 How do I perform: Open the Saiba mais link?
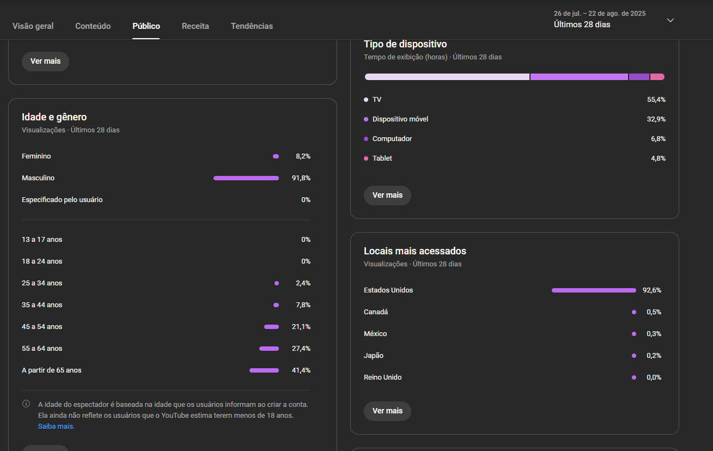[x=56, y=426]
